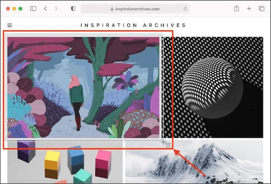Screen dimensions: 271x184
Task: Show the tab overview grid
Action: click(261, 8)
